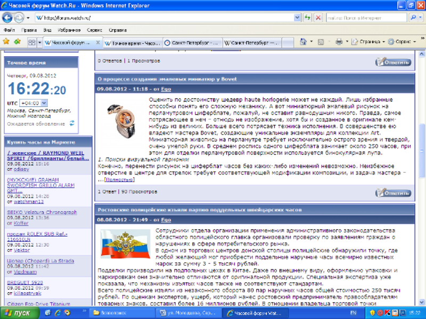The image size is (426, 319).
Task: Open the Правка menu
Action: click(29, 30)
